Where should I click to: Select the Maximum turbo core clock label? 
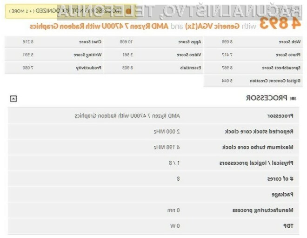[x=258, y=147]
